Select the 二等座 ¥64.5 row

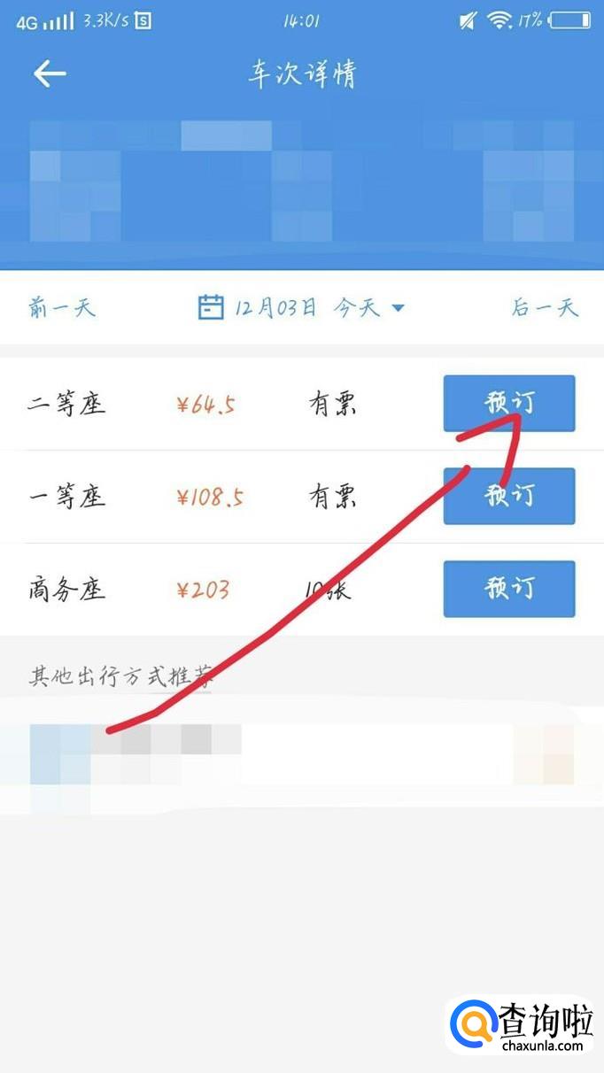[x=302, y=404]
